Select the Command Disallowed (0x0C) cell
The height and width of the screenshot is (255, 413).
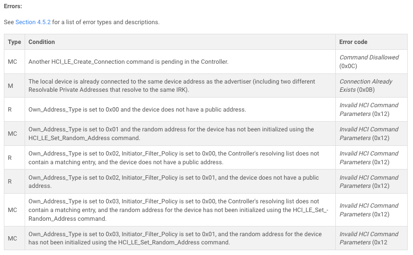click(372, 62)
